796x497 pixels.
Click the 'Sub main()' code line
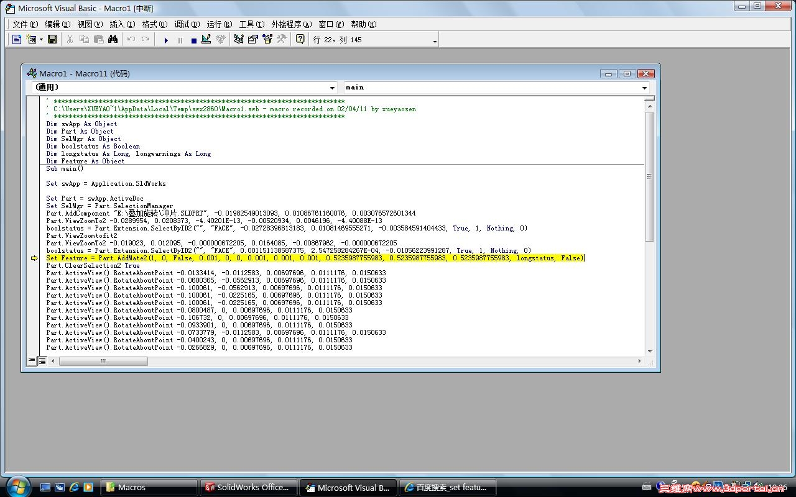(x=65, y=168)
